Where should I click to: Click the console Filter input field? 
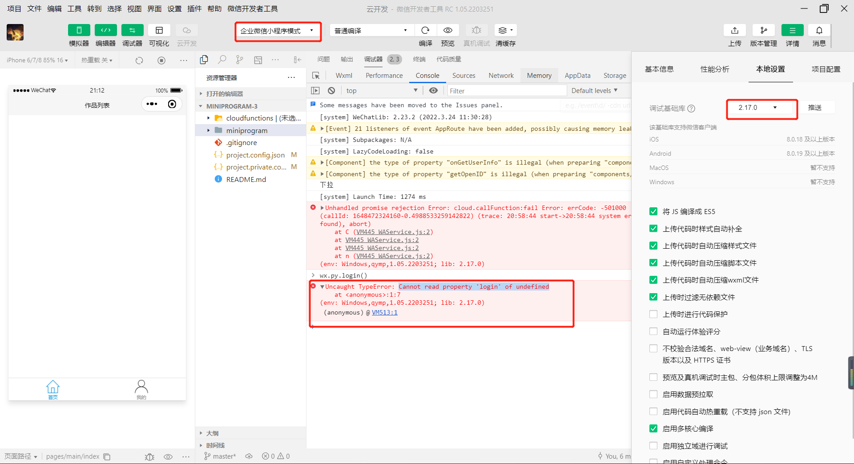click(x=506, y=91)
